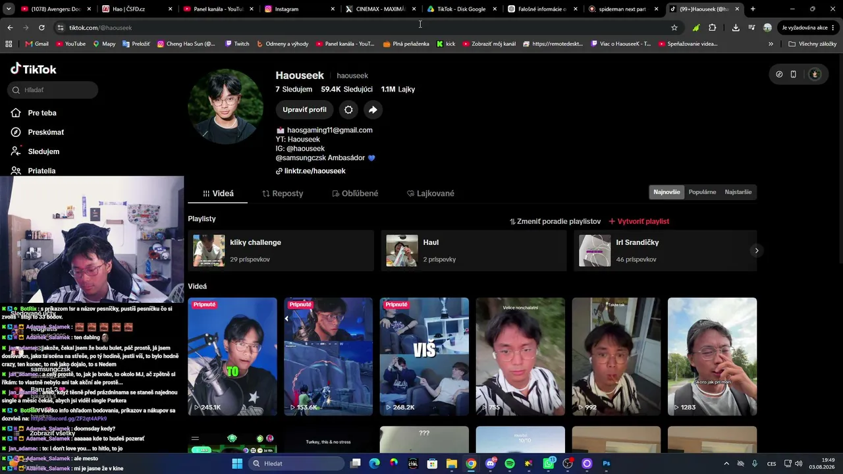This screenshot has width=843, height=474.
Task: Open Spotify from the taskbar
Action: [x=510, y=463]
